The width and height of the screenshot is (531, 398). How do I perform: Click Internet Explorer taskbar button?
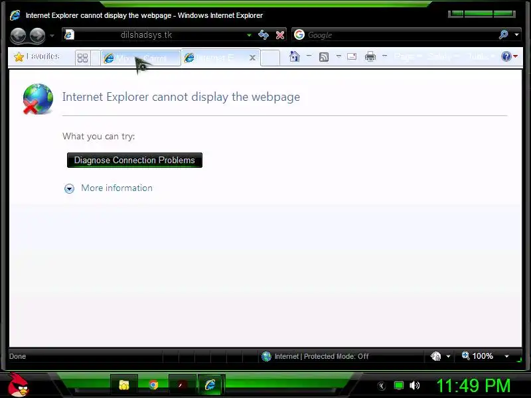(210, 385)
